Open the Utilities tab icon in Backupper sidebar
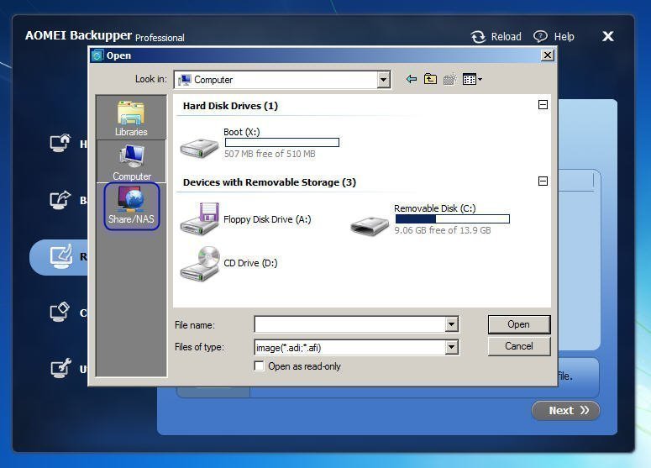The width and height of the screenshot is (651, 468). 60,368
